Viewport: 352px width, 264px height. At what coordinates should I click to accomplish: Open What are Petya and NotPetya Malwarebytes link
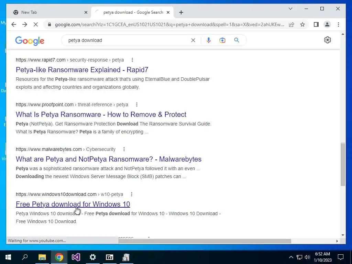pos(109,159)
